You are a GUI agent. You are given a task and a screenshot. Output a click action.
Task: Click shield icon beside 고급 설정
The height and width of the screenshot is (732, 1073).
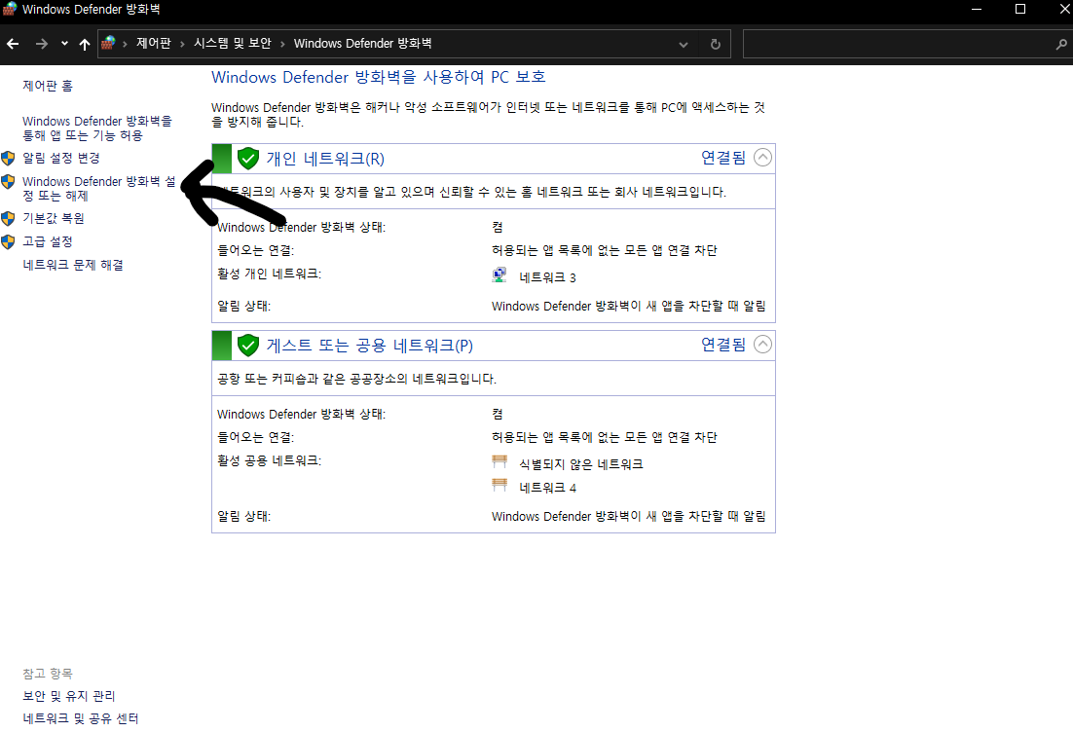(x=8, y=241)
